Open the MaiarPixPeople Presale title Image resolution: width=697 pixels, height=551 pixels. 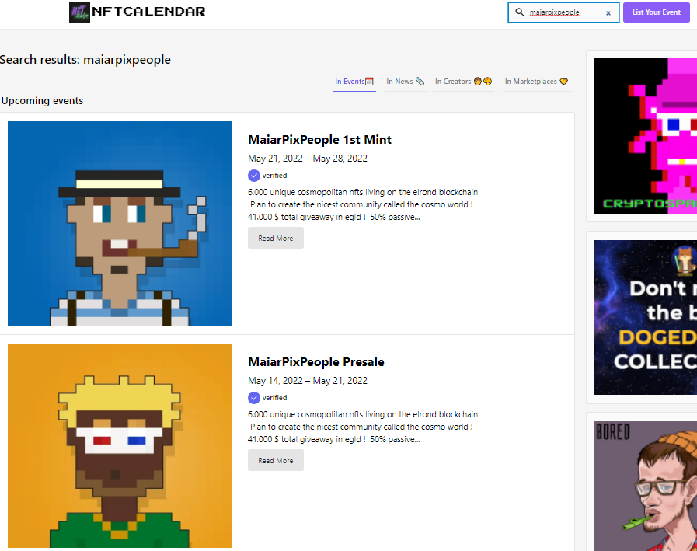tap(316, 362)
